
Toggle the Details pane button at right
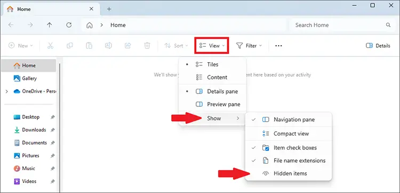378,46
